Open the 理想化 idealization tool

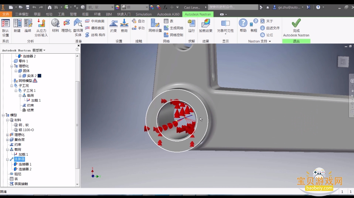66,26
